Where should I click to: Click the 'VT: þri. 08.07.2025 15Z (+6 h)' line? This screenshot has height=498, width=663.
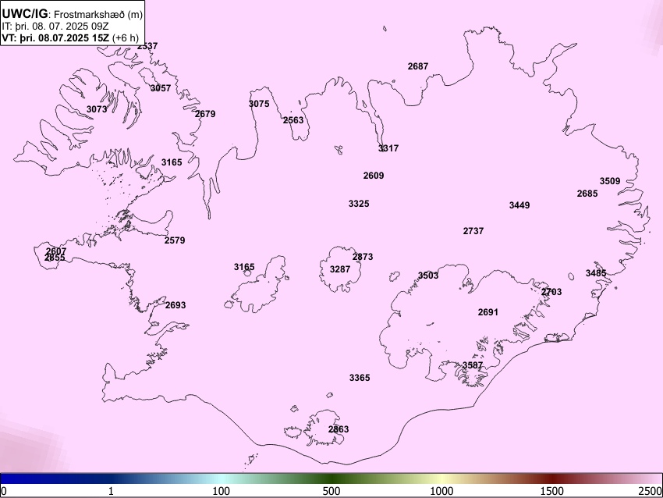point(70,37)
